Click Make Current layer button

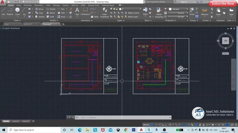(132, 13)
